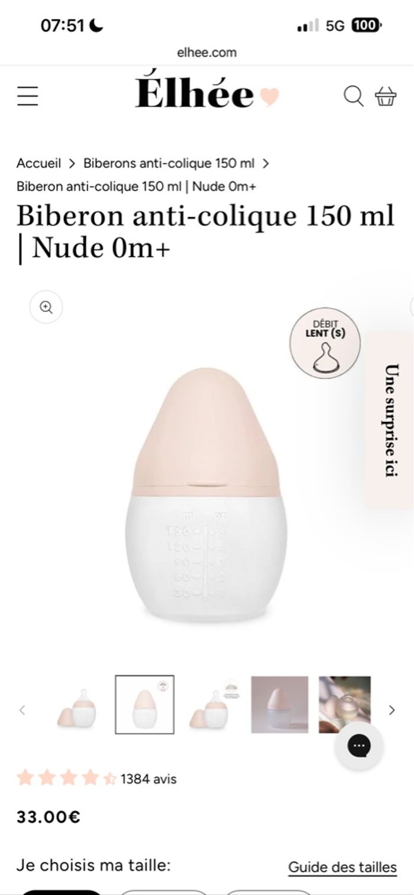Go to Accueil breadcrumb link
Screen dimensions: 414x895
coord(38,163)
